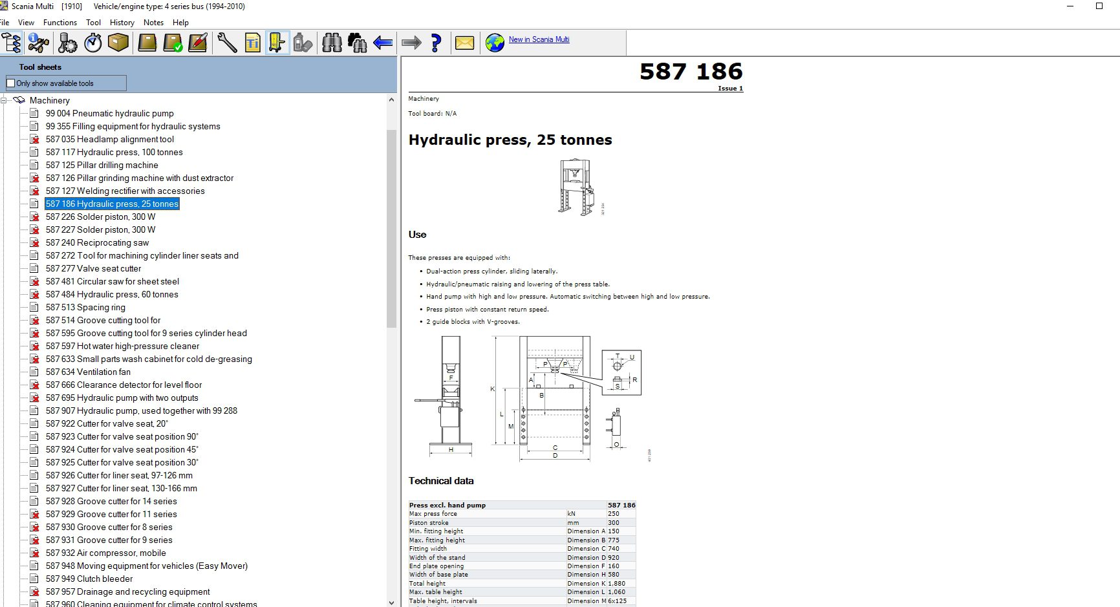Click the New in Scania Multi link
This screenshot has height=607, width=1120.
(x=539, y=39)
